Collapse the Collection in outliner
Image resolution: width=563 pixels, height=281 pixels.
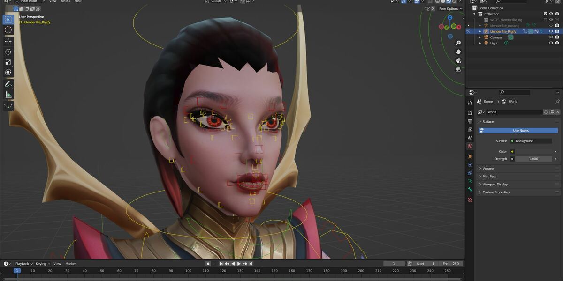click(474, 14)
